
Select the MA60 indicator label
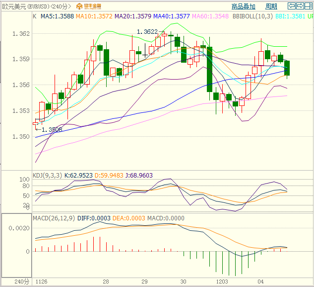[210, 16]
